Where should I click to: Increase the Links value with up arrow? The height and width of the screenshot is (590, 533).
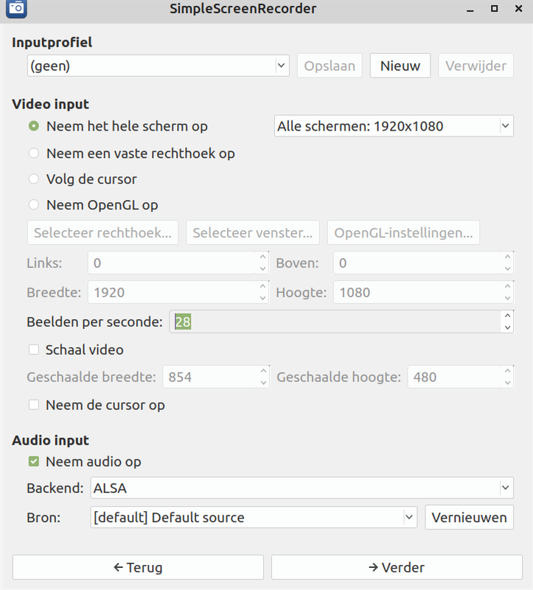tap(263, 257)
